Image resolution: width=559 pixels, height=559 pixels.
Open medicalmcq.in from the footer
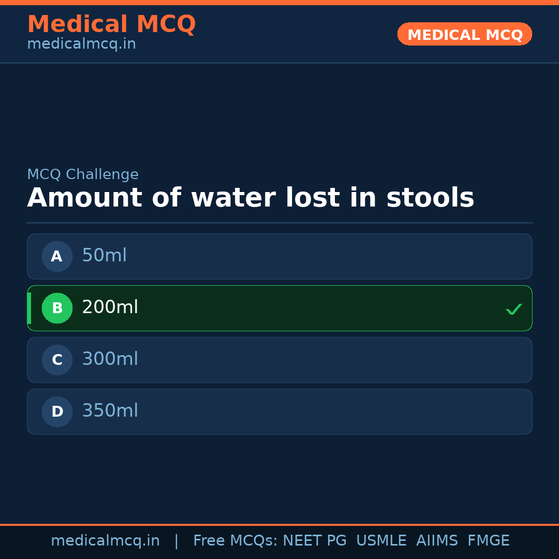coord(106,540)
